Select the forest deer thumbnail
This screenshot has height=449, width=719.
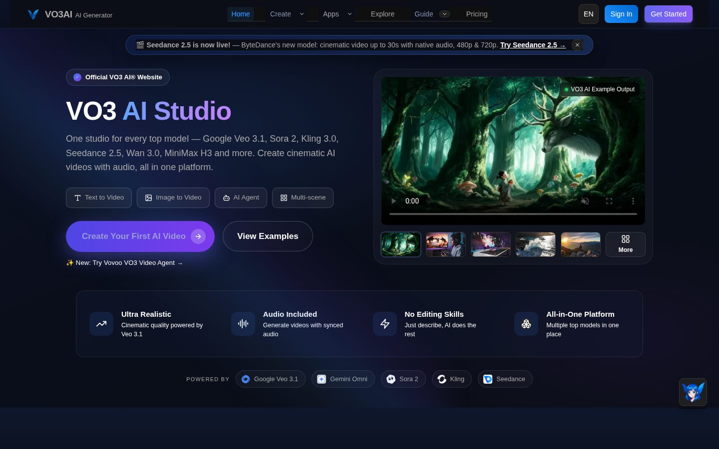click(401, 244)
